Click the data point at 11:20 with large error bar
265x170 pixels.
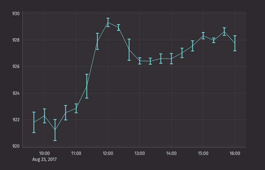[x=87, y=86]
